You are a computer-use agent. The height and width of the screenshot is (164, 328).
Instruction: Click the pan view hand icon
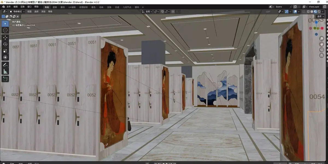point(322,44)
